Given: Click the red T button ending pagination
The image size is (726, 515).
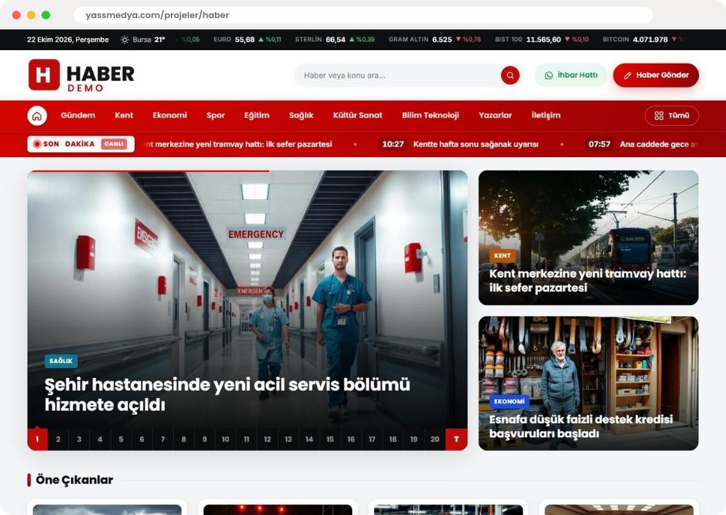Looking at the screenshot, I should 456,439.
